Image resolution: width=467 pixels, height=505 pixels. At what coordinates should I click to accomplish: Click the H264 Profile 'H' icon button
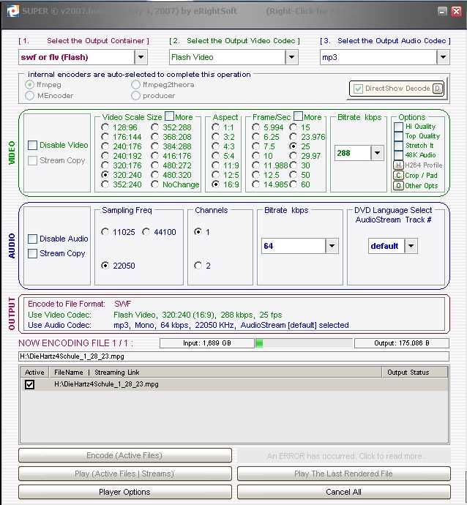click(398, 165)
